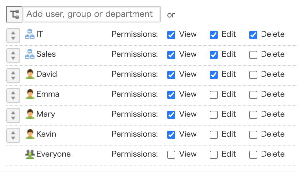Click David's user avatar icon
This screenshot has height=176, width=298.
click(30, 74)
